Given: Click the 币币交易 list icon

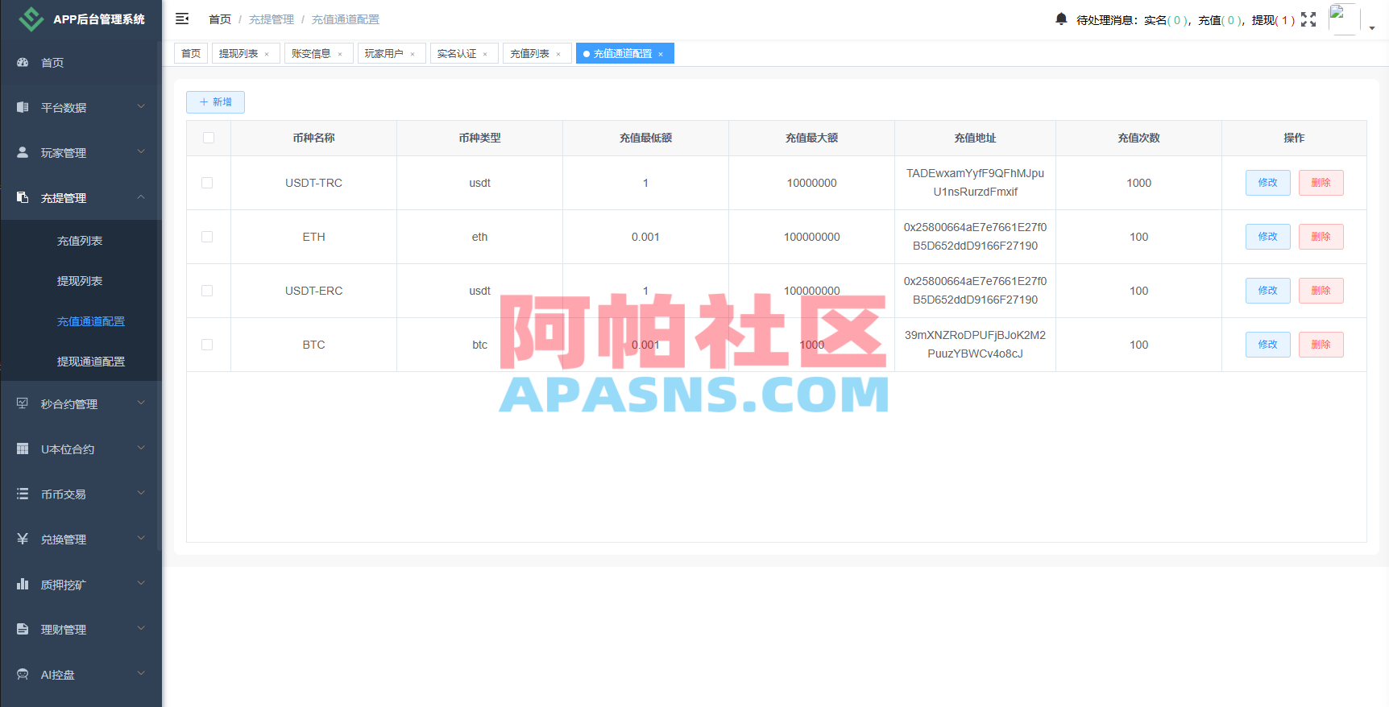Looking at the screenshot, I should [x=23, y=494].
